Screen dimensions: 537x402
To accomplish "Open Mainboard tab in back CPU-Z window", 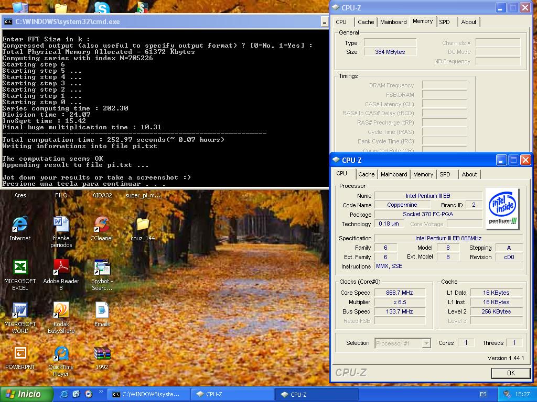I will pos(393,22).
